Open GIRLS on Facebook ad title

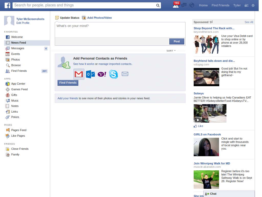[x=207, y=134]
